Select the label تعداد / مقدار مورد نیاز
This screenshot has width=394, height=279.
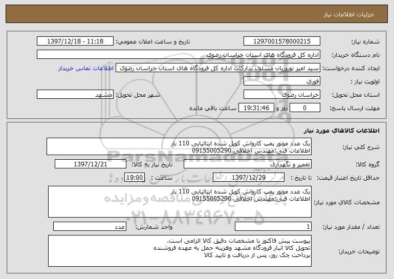(x=351, y=227)
